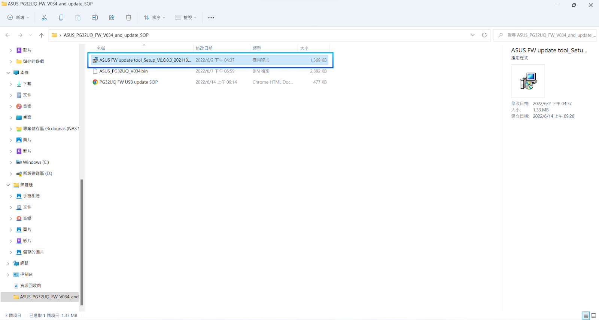Image resolution: width=599 pixels, height=320 pixels.
Task: Expand the 新增磁碟區 (D:) drive node
Action: click(x=11, y=174)
